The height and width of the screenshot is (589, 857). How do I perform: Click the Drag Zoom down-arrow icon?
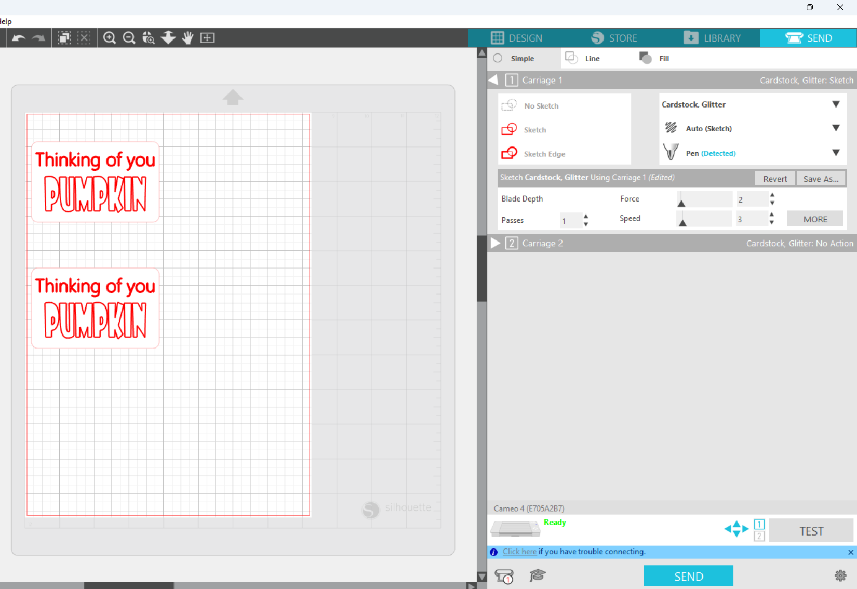(168, 37)
